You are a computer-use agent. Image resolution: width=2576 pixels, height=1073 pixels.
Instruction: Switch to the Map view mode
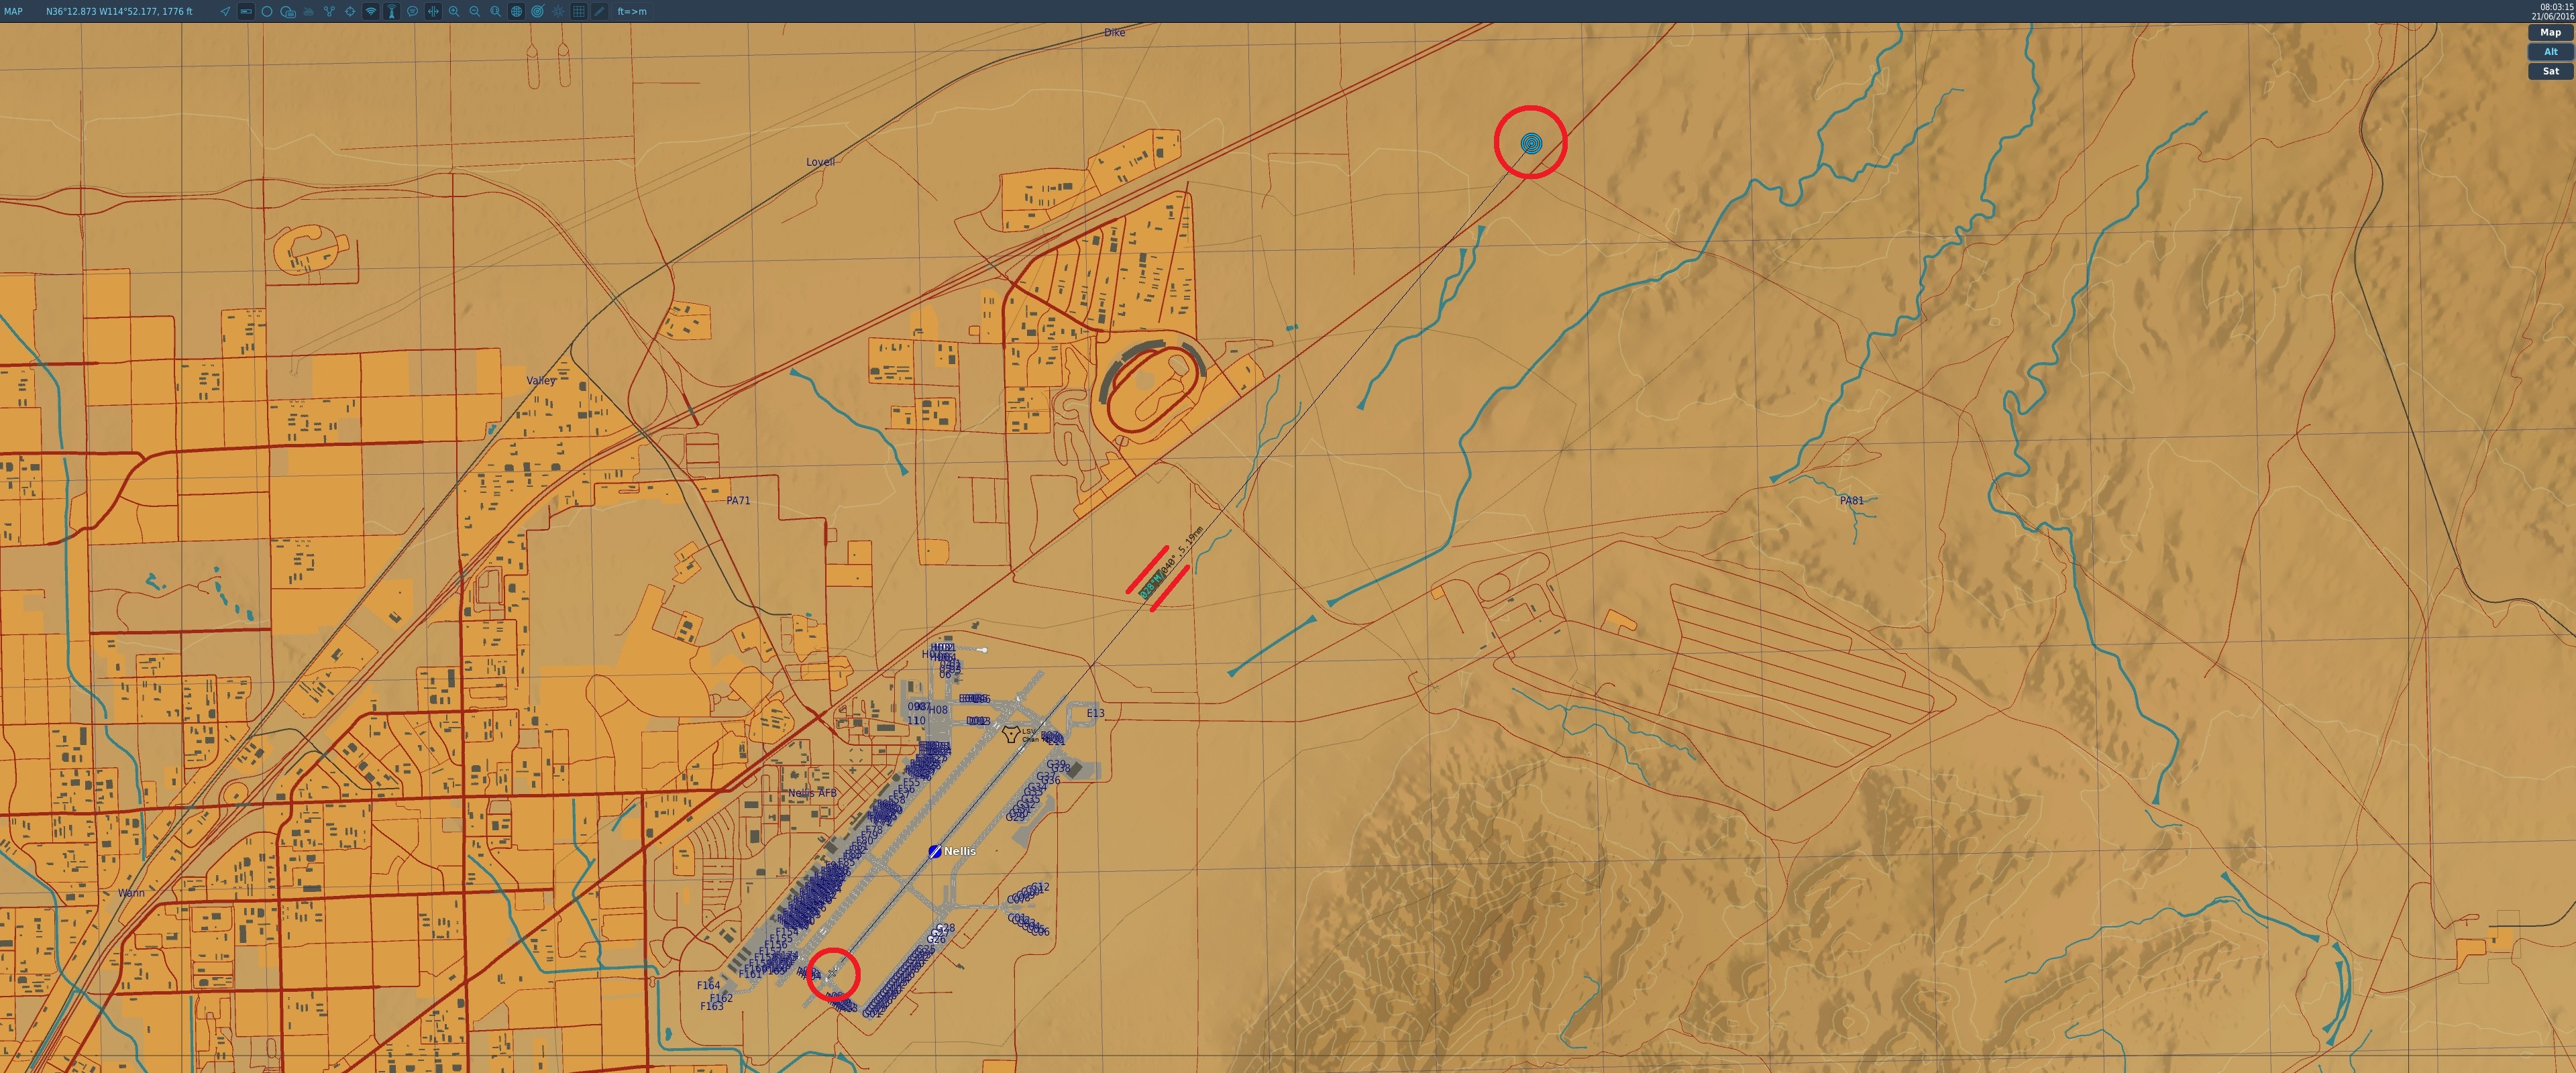[x=2550, y=32]
